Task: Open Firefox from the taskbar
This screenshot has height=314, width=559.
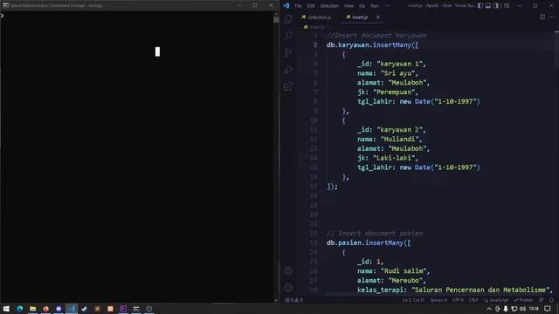Action: tap(45, 309)
